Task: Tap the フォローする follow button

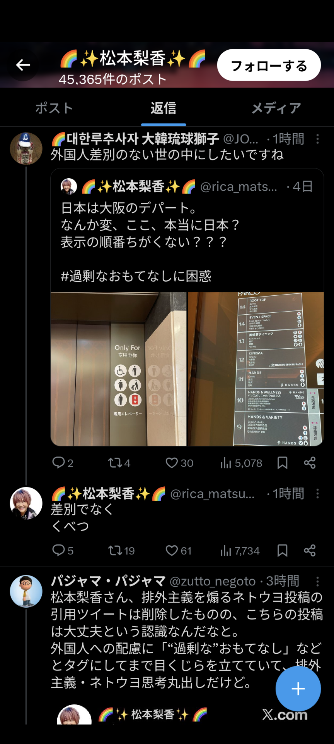Action: [269, 65]
